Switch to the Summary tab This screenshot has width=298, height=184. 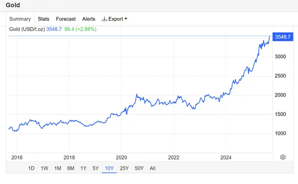click(x=20, y=19)
